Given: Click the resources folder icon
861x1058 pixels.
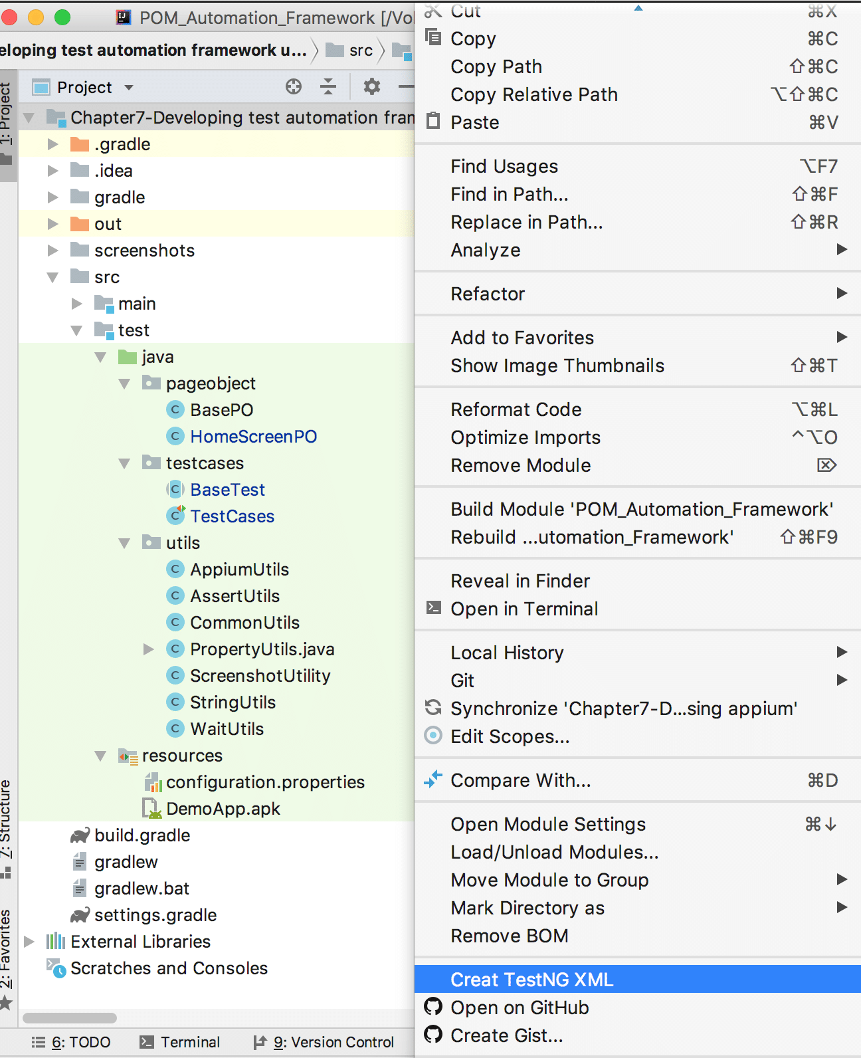Looking at the screenshot, I should point(128,756).
